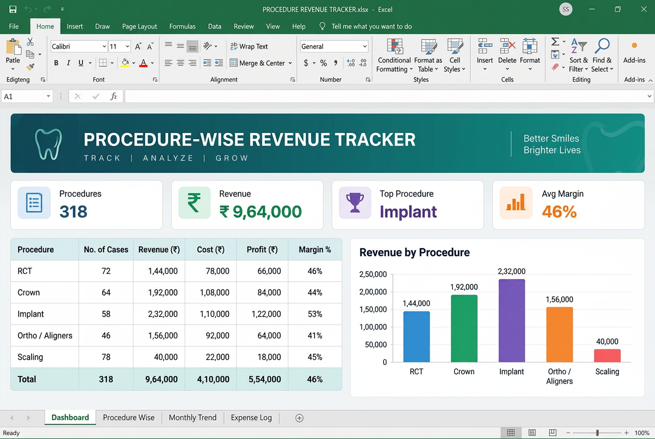The image size is (655, 439).
Task: Click the Increase Decimal icon
Action: 351,63
